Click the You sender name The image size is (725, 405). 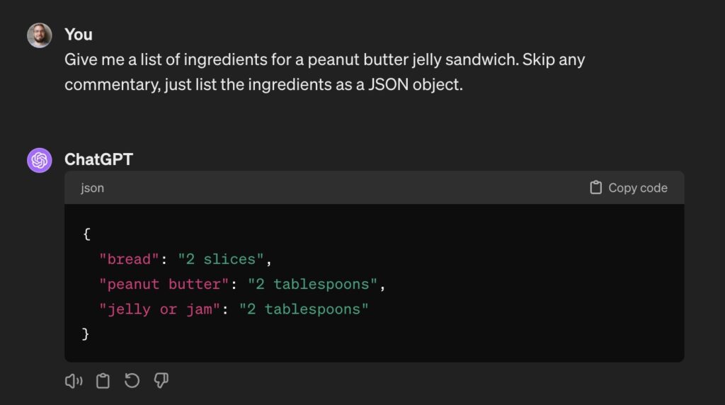click(78, 35)
